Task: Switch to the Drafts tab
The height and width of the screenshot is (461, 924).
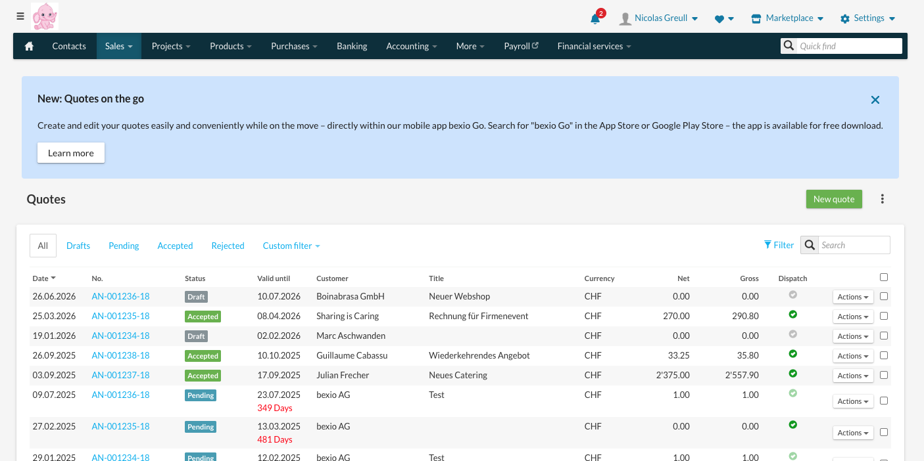Action: [78, 246]
